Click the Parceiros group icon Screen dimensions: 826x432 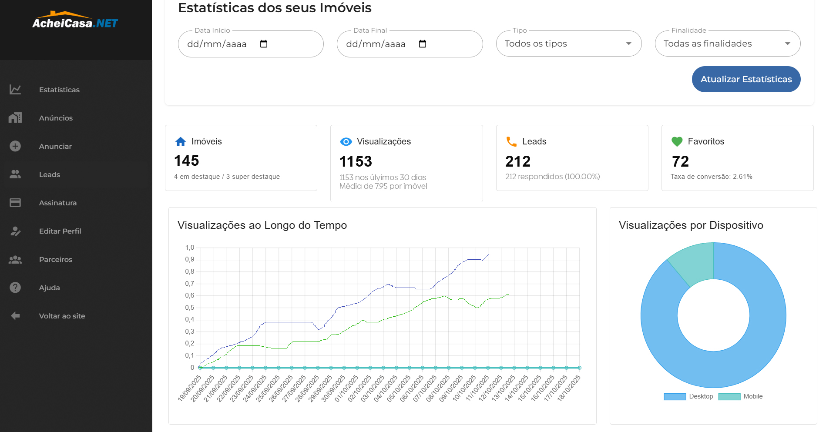click(x=15, y=259)
